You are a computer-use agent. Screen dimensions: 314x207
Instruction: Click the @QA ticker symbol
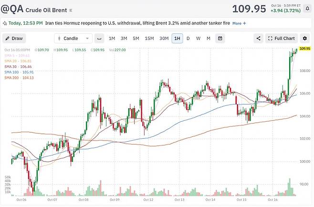click(12, 9)
